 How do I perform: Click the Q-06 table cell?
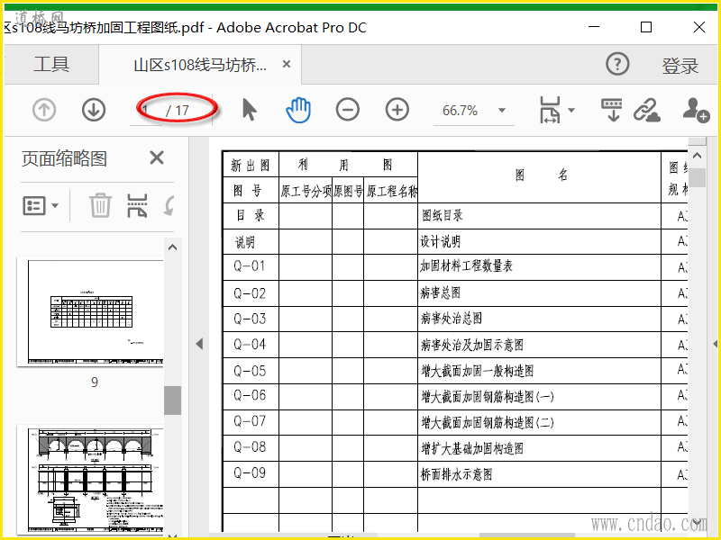point(251,396)
